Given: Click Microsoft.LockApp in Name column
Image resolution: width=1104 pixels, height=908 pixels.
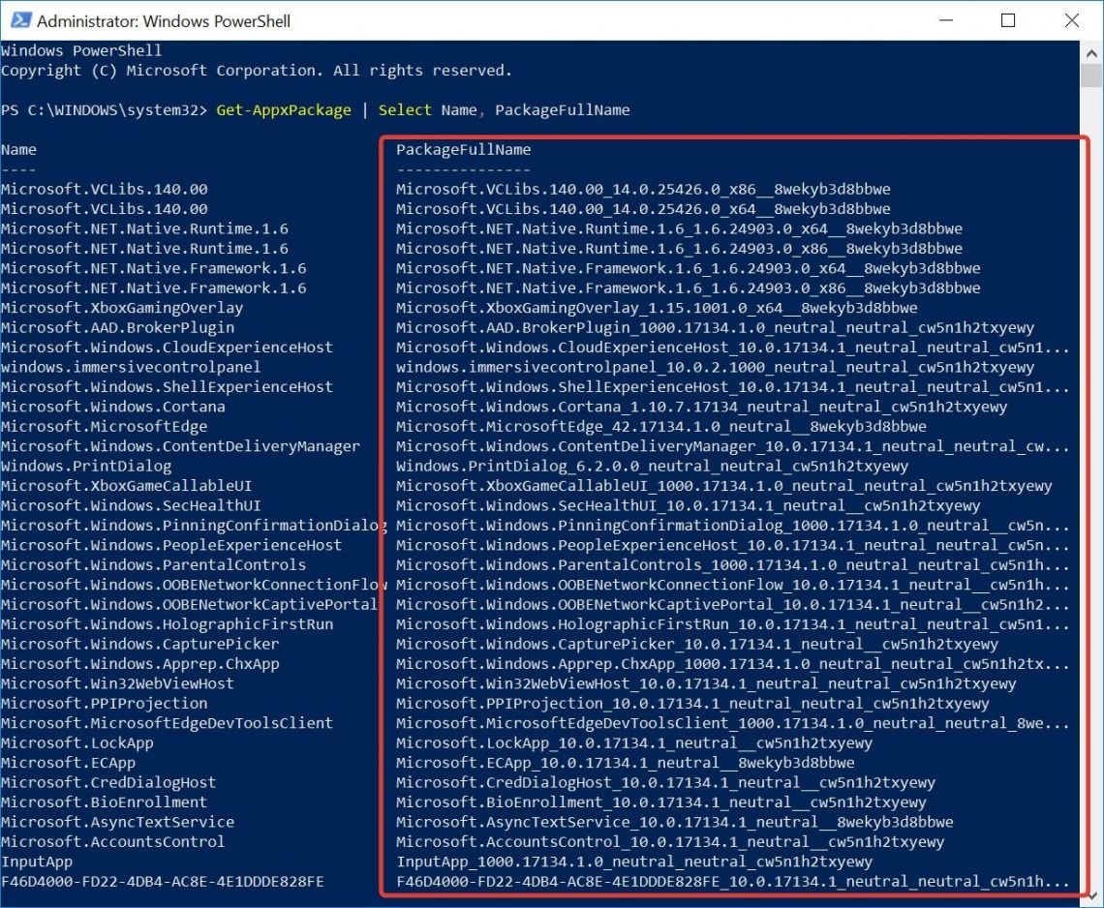Looking at the screenshot, I should [x=77, y=742].
